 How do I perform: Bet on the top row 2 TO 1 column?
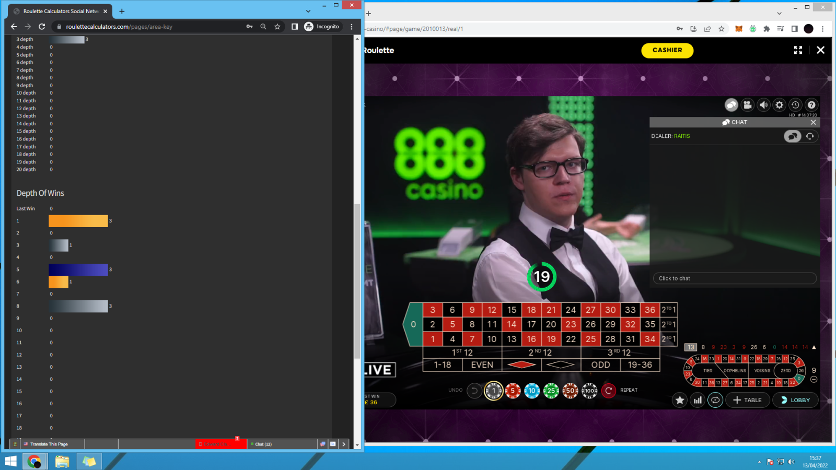coord(669,310)
